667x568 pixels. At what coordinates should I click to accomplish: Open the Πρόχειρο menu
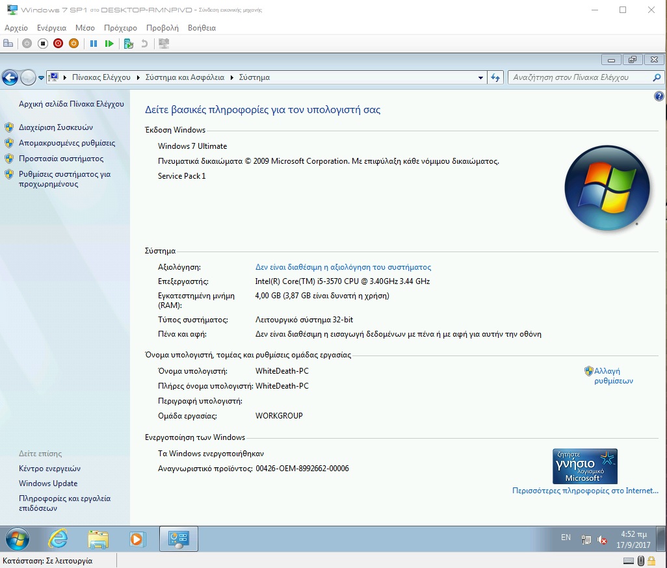coord(120,28)
